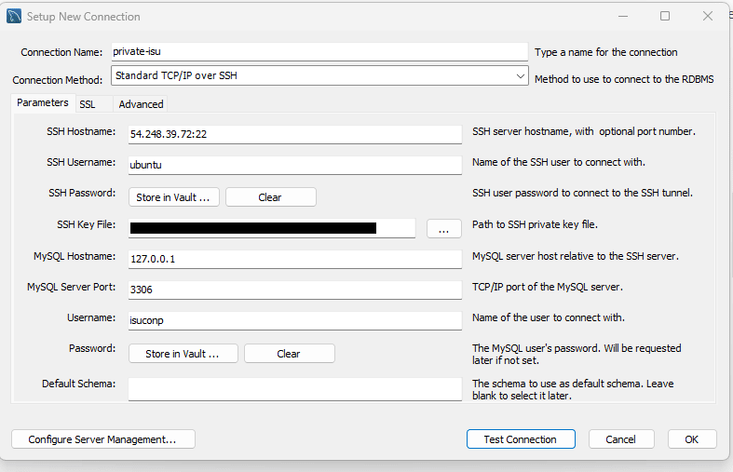Focus the MySQL Server Port field
The width and height of the screenshot is (733, 472).
click(x=295, y=290)
